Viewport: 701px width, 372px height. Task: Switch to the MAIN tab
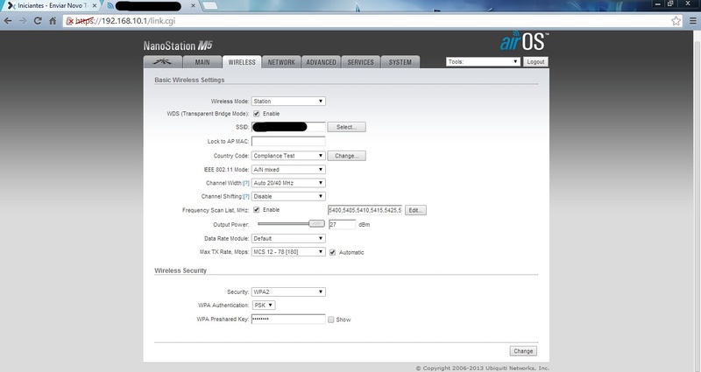(x=202, y=62)
